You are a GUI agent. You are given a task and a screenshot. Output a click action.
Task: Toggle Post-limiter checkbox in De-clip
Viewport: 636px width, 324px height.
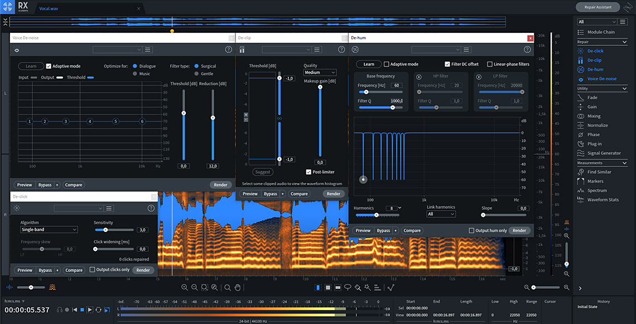click(309, 172)
